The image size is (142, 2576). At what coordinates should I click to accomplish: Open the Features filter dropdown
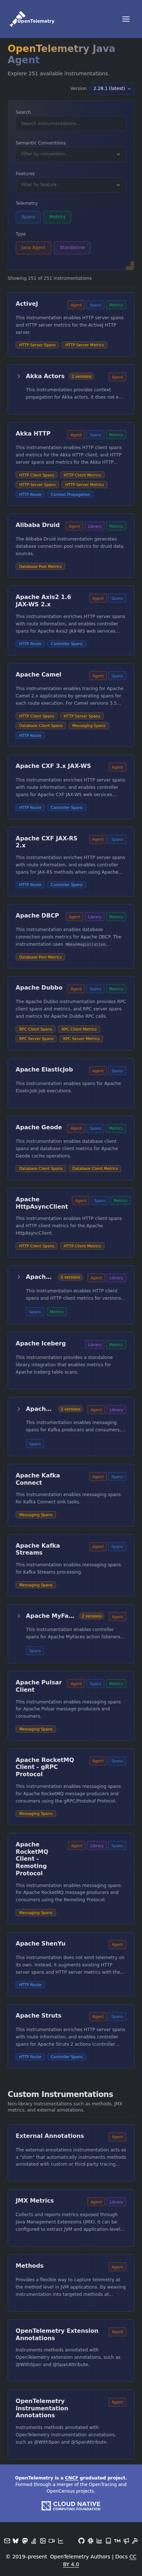(x=71, y=185)
